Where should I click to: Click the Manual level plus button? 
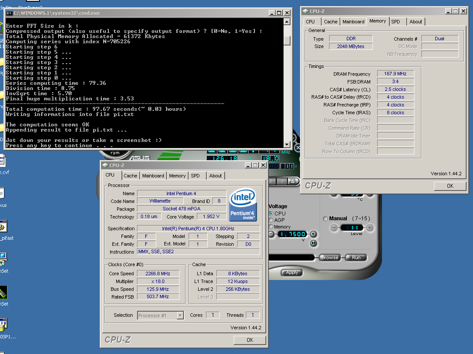(370, 228)
